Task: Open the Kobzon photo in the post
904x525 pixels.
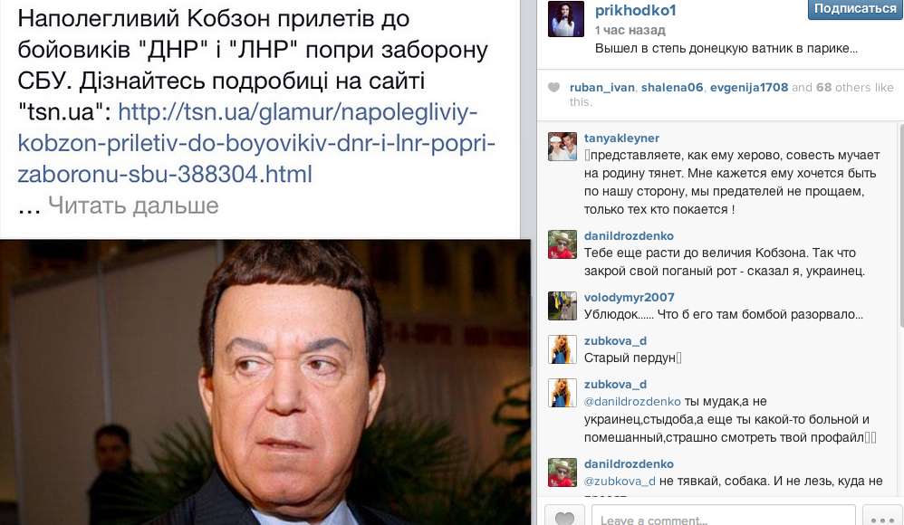Action: (265, 383)
